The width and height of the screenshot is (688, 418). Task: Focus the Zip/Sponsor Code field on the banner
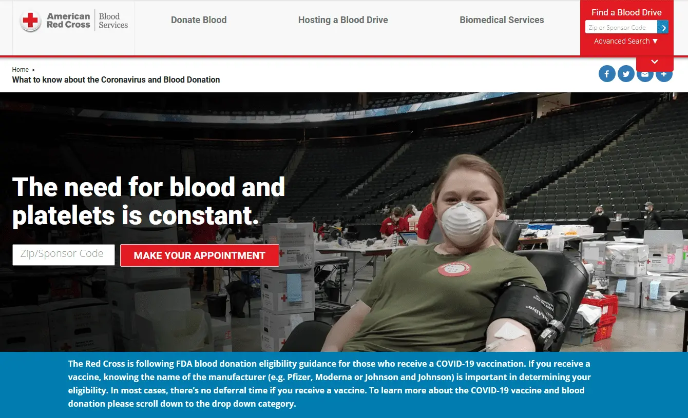coord(64,254)
